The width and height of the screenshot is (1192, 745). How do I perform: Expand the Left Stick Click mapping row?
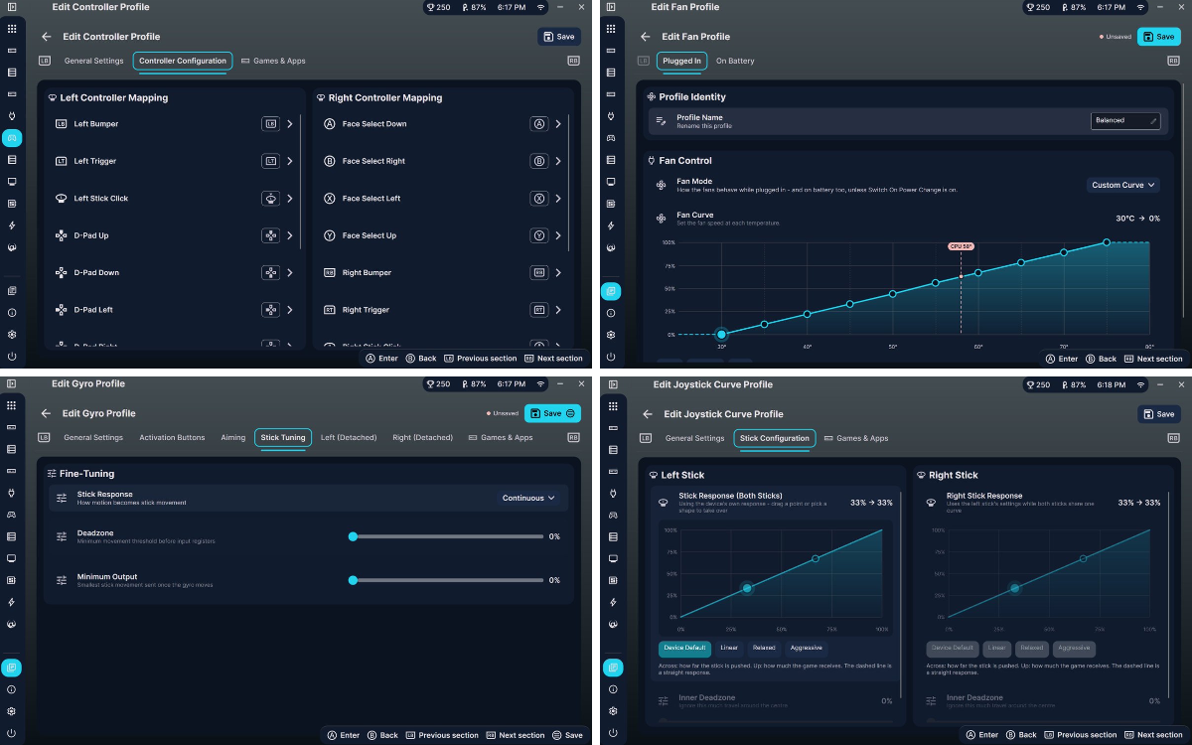point(175,199)
